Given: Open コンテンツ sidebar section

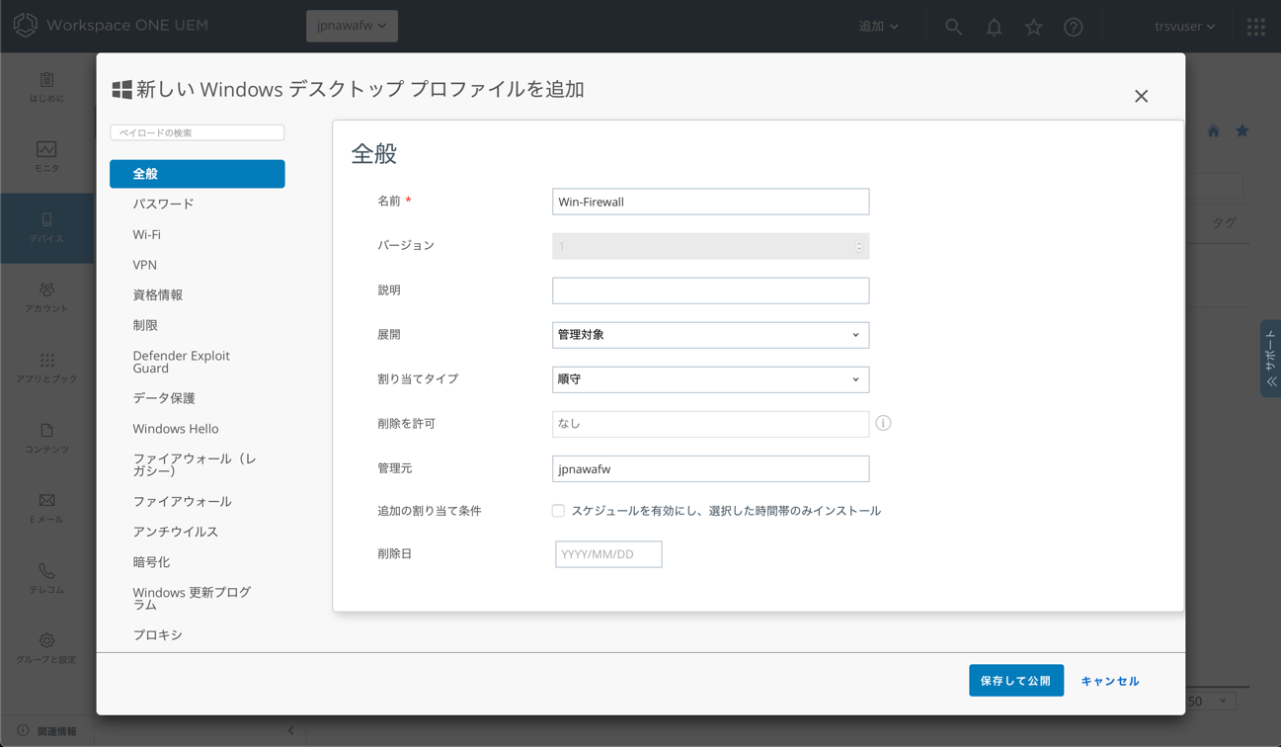Looking at the screenshot, I should click(46, 439).
